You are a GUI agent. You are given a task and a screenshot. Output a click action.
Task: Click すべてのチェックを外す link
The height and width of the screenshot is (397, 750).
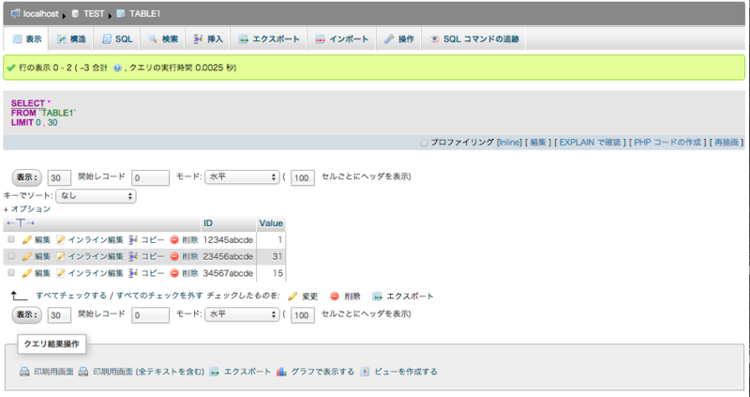pos(159,296)
